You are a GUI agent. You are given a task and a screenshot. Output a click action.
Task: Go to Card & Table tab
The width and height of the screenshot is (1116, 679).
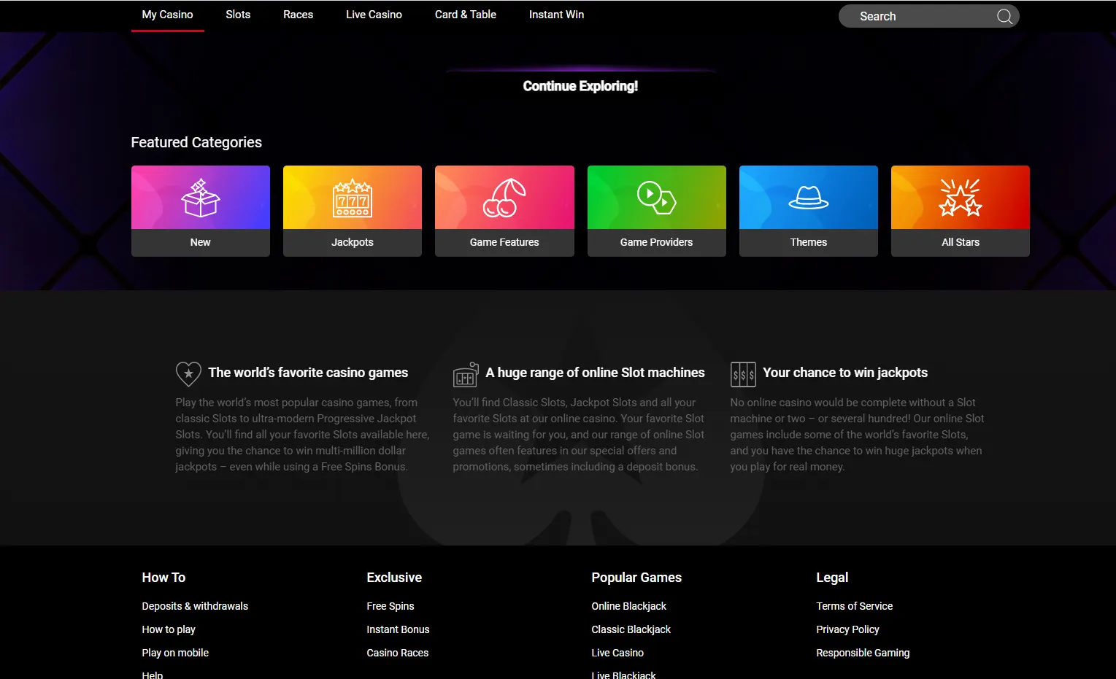(x=466, y=15)
